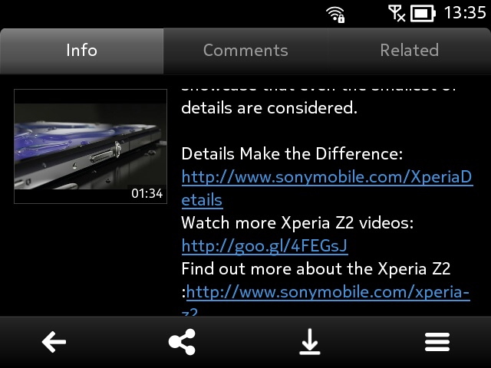Switch to the Related tab
This screenshot has height=368, width=491.
coord(409,51)
